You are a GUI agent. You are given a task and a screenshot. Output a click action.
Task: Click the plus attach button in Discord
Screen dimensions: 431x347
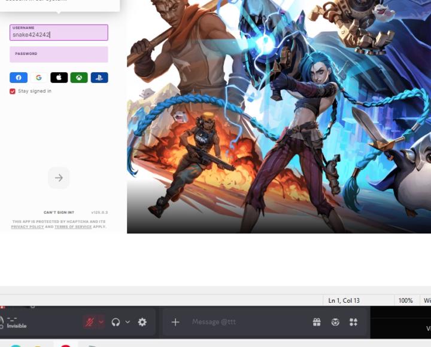pyautogui.click(x=175, y=322)
